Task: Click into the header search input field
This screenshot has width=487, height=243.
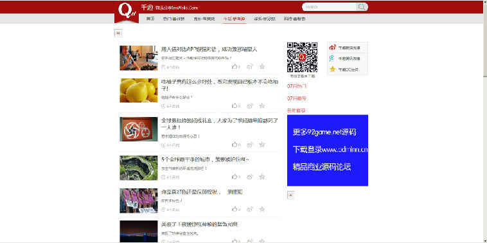Action: [329, 7]
